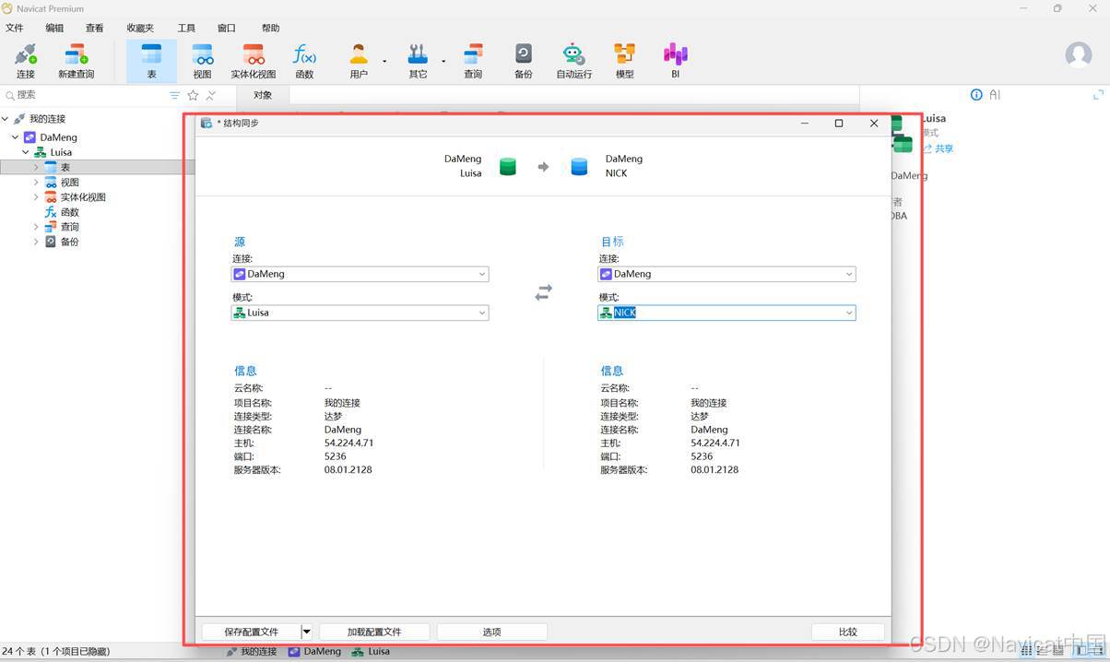
Task: Open the source 模式 Luisa dropdown
Action: (x=360, y=313)
